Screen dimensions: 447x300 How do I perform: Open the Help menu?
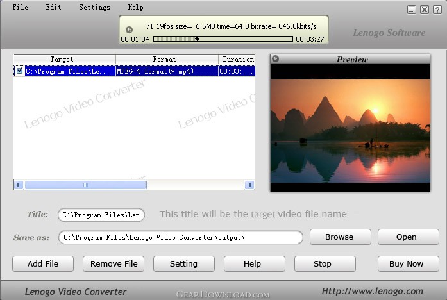tap(135, 8)
